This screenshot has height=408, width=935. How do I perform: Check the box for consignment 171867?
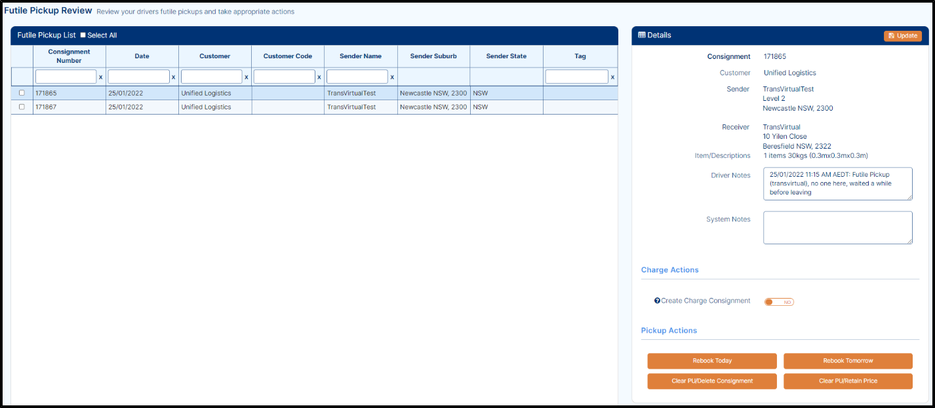pyautogui.click(x=22, y=107)
